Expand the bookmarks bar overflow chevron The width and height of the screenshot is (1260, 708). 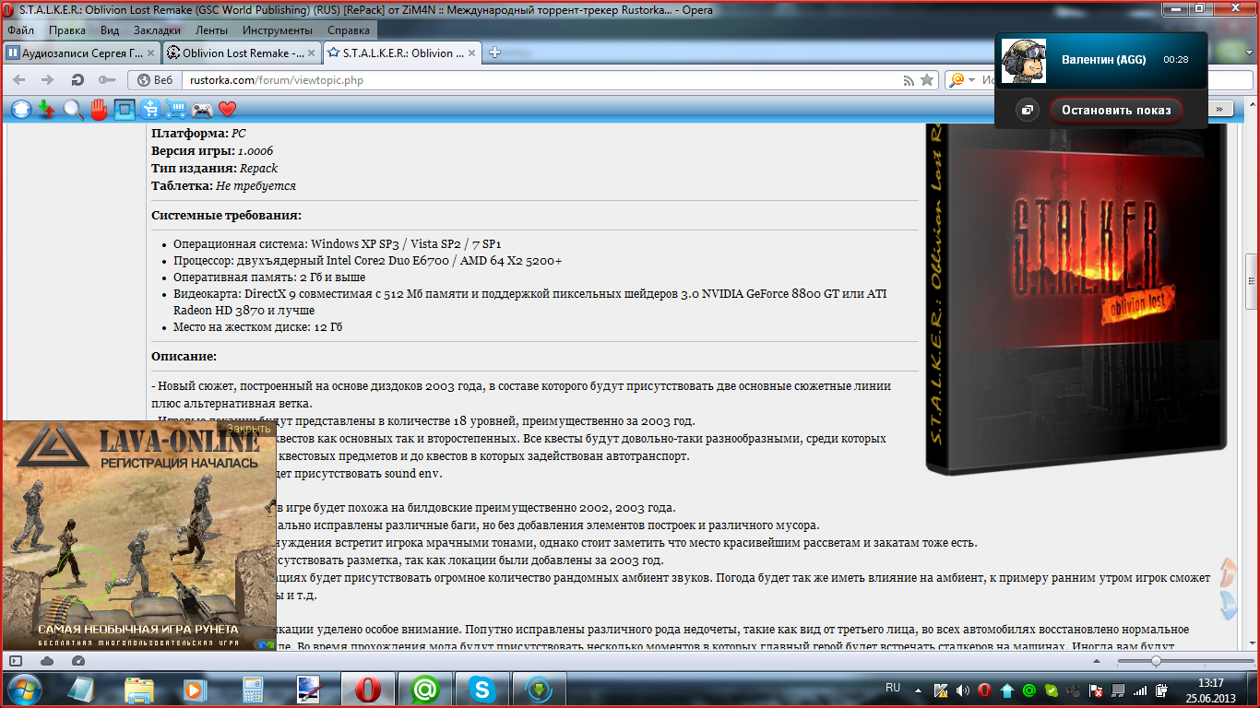tap(1219, 109)
